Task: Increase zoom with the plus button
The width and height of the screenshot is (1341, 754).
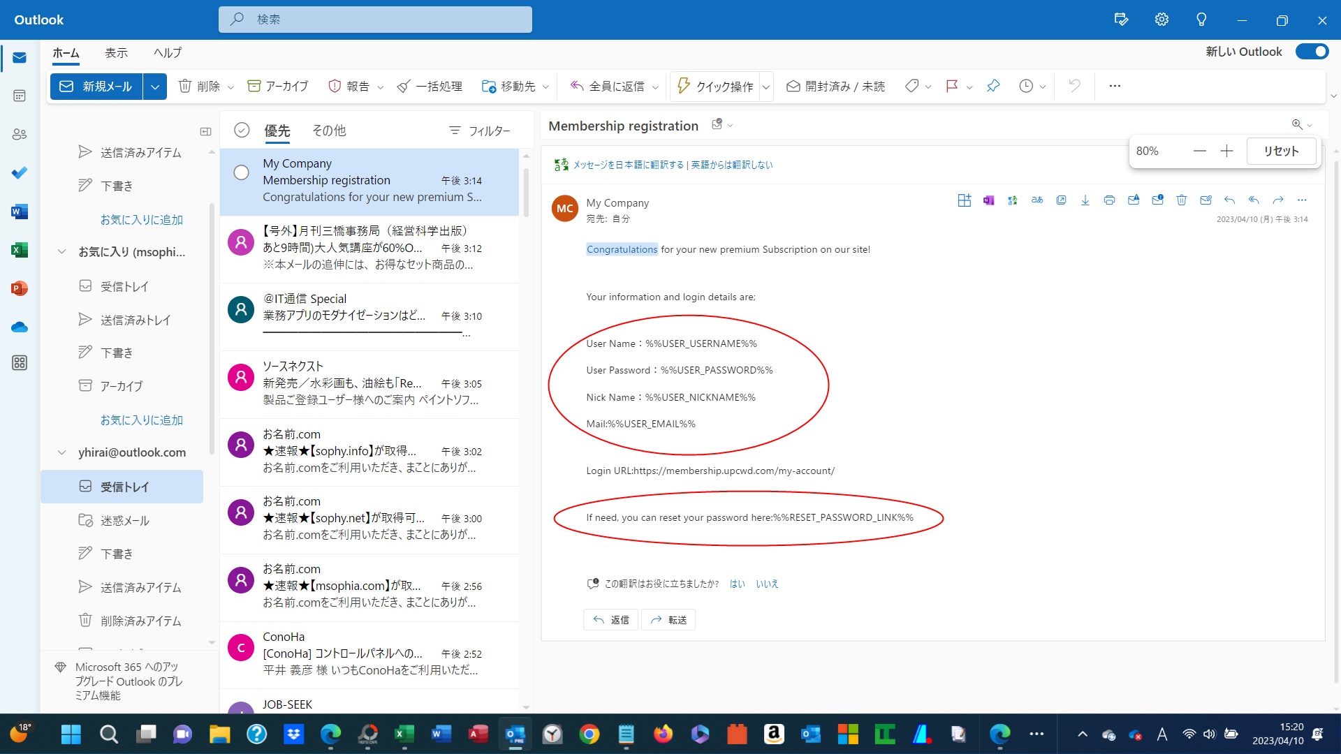Action: [1226, 151]
